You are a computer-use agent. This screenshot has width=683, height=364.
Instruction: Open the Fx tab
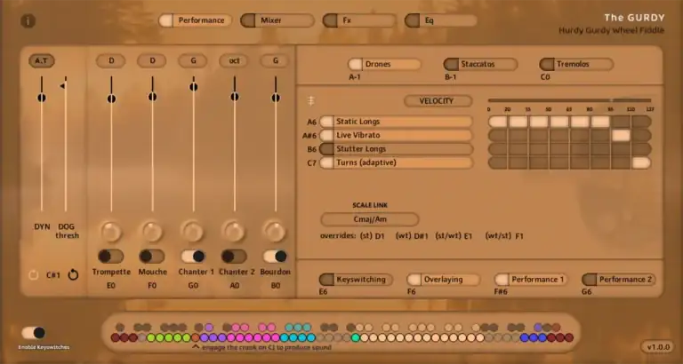(359, 20)
